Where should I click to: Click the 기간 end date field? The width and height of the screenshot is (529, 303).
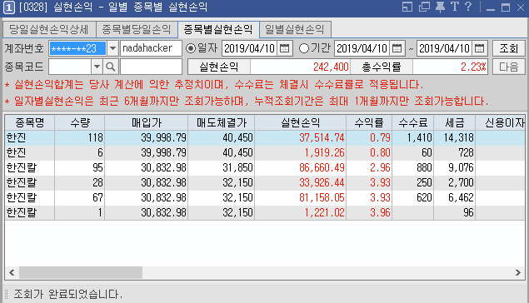[444, 48]
